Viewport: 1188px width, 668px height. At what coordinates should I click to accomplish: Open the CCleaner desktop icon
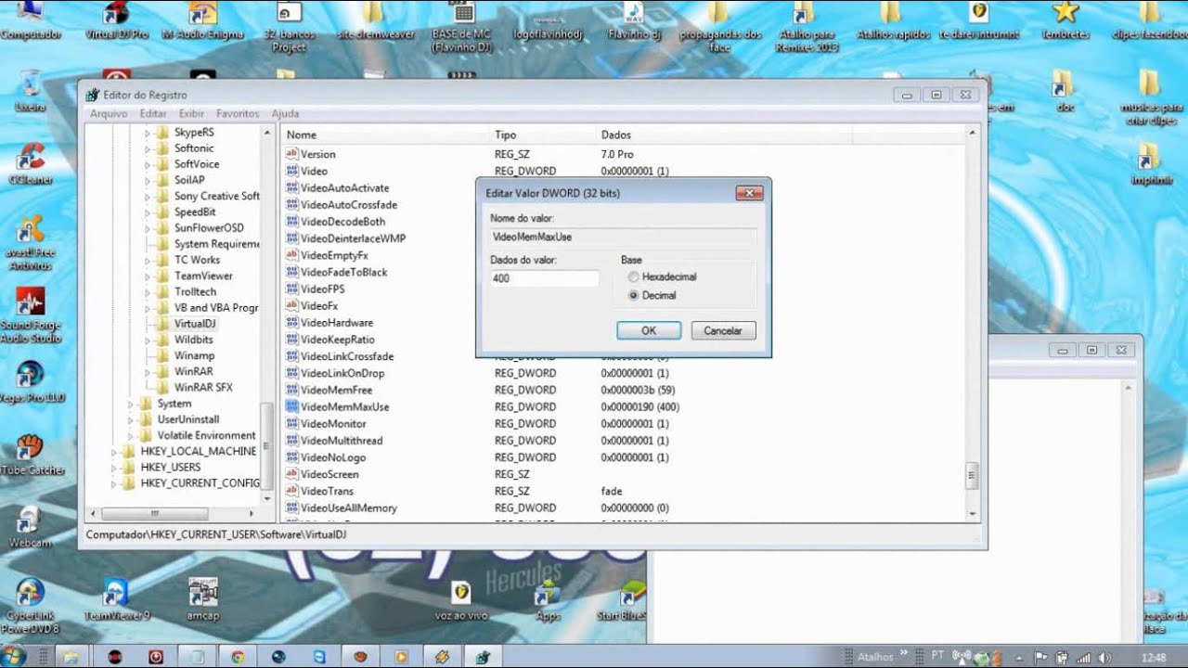(31, 164)
